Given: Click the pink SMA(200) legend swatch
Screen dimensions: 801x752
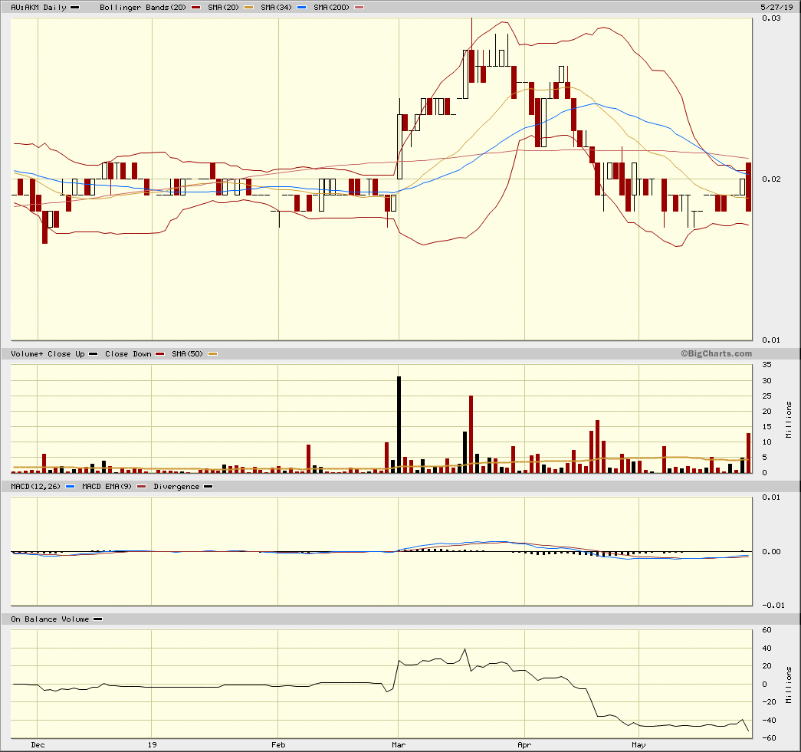Looking at the screenshot, I should 359,8.
